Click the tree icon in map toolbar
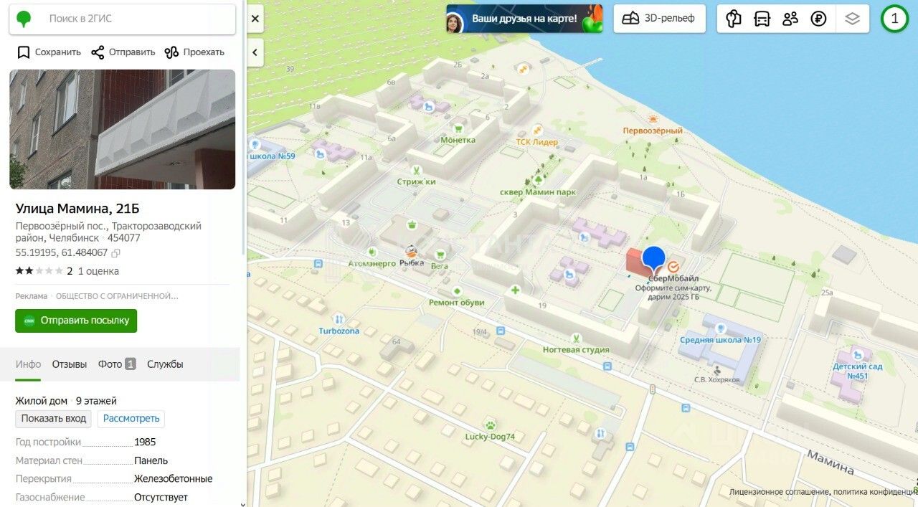The width and height of the screenshot is (918, 507). pos(733,19)
